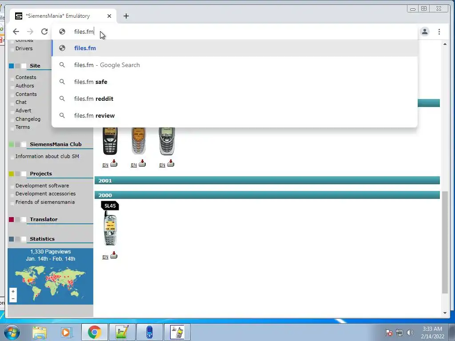Pick the 'files.fm reddit' suggestion
The image size is (455, 341).
[235, 99]
